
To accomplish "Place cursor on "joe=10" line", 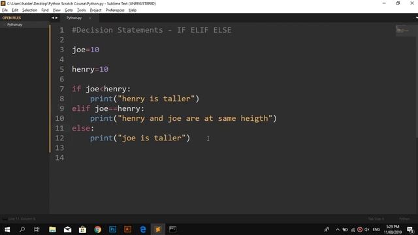I will [x=86, y=50].
